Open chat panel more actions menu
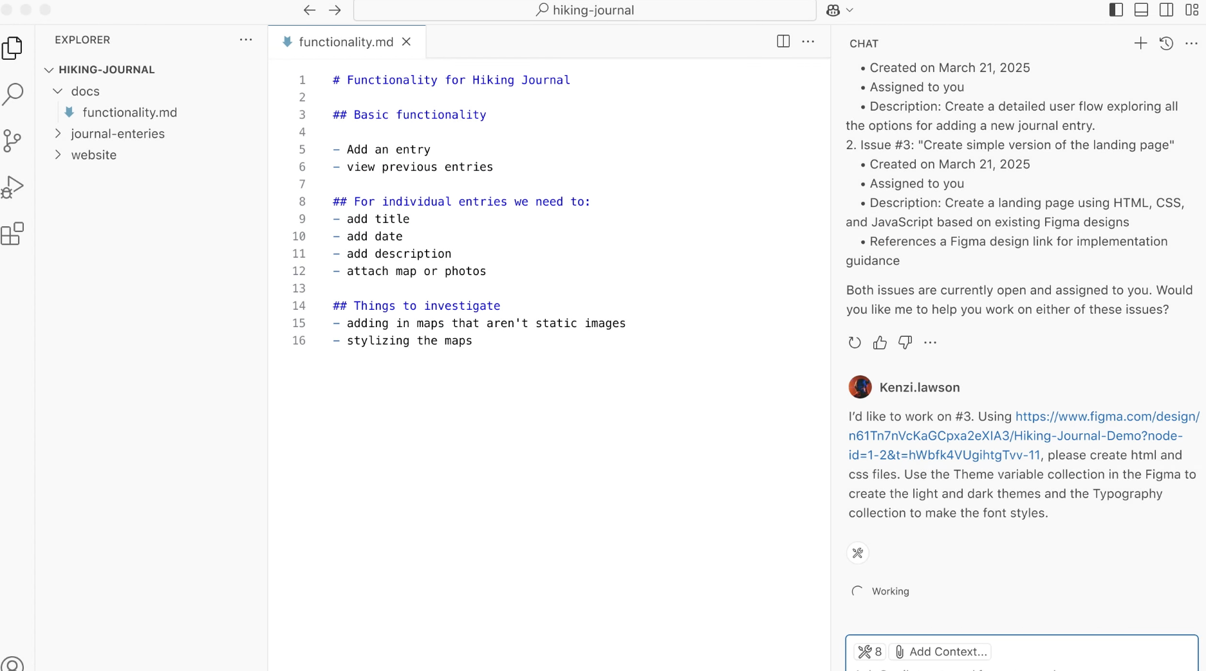The image size is (1206, 671). pyautogui.click(x=1191, y=43)
